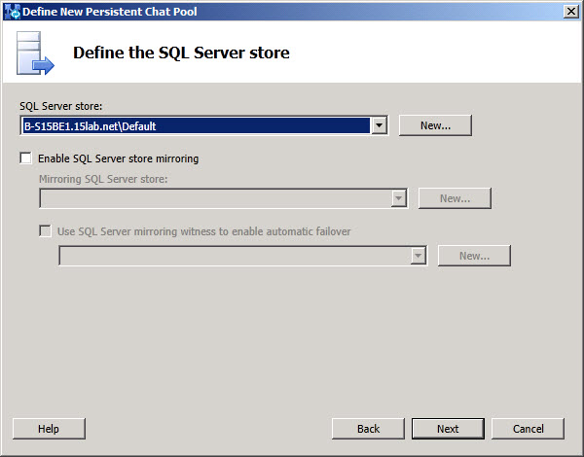The height and width of the screenshot is (457, 584).
Task: Enable SQL Server store mirroring checkbox
Action: pyautogui.click(x=25, y=158)
